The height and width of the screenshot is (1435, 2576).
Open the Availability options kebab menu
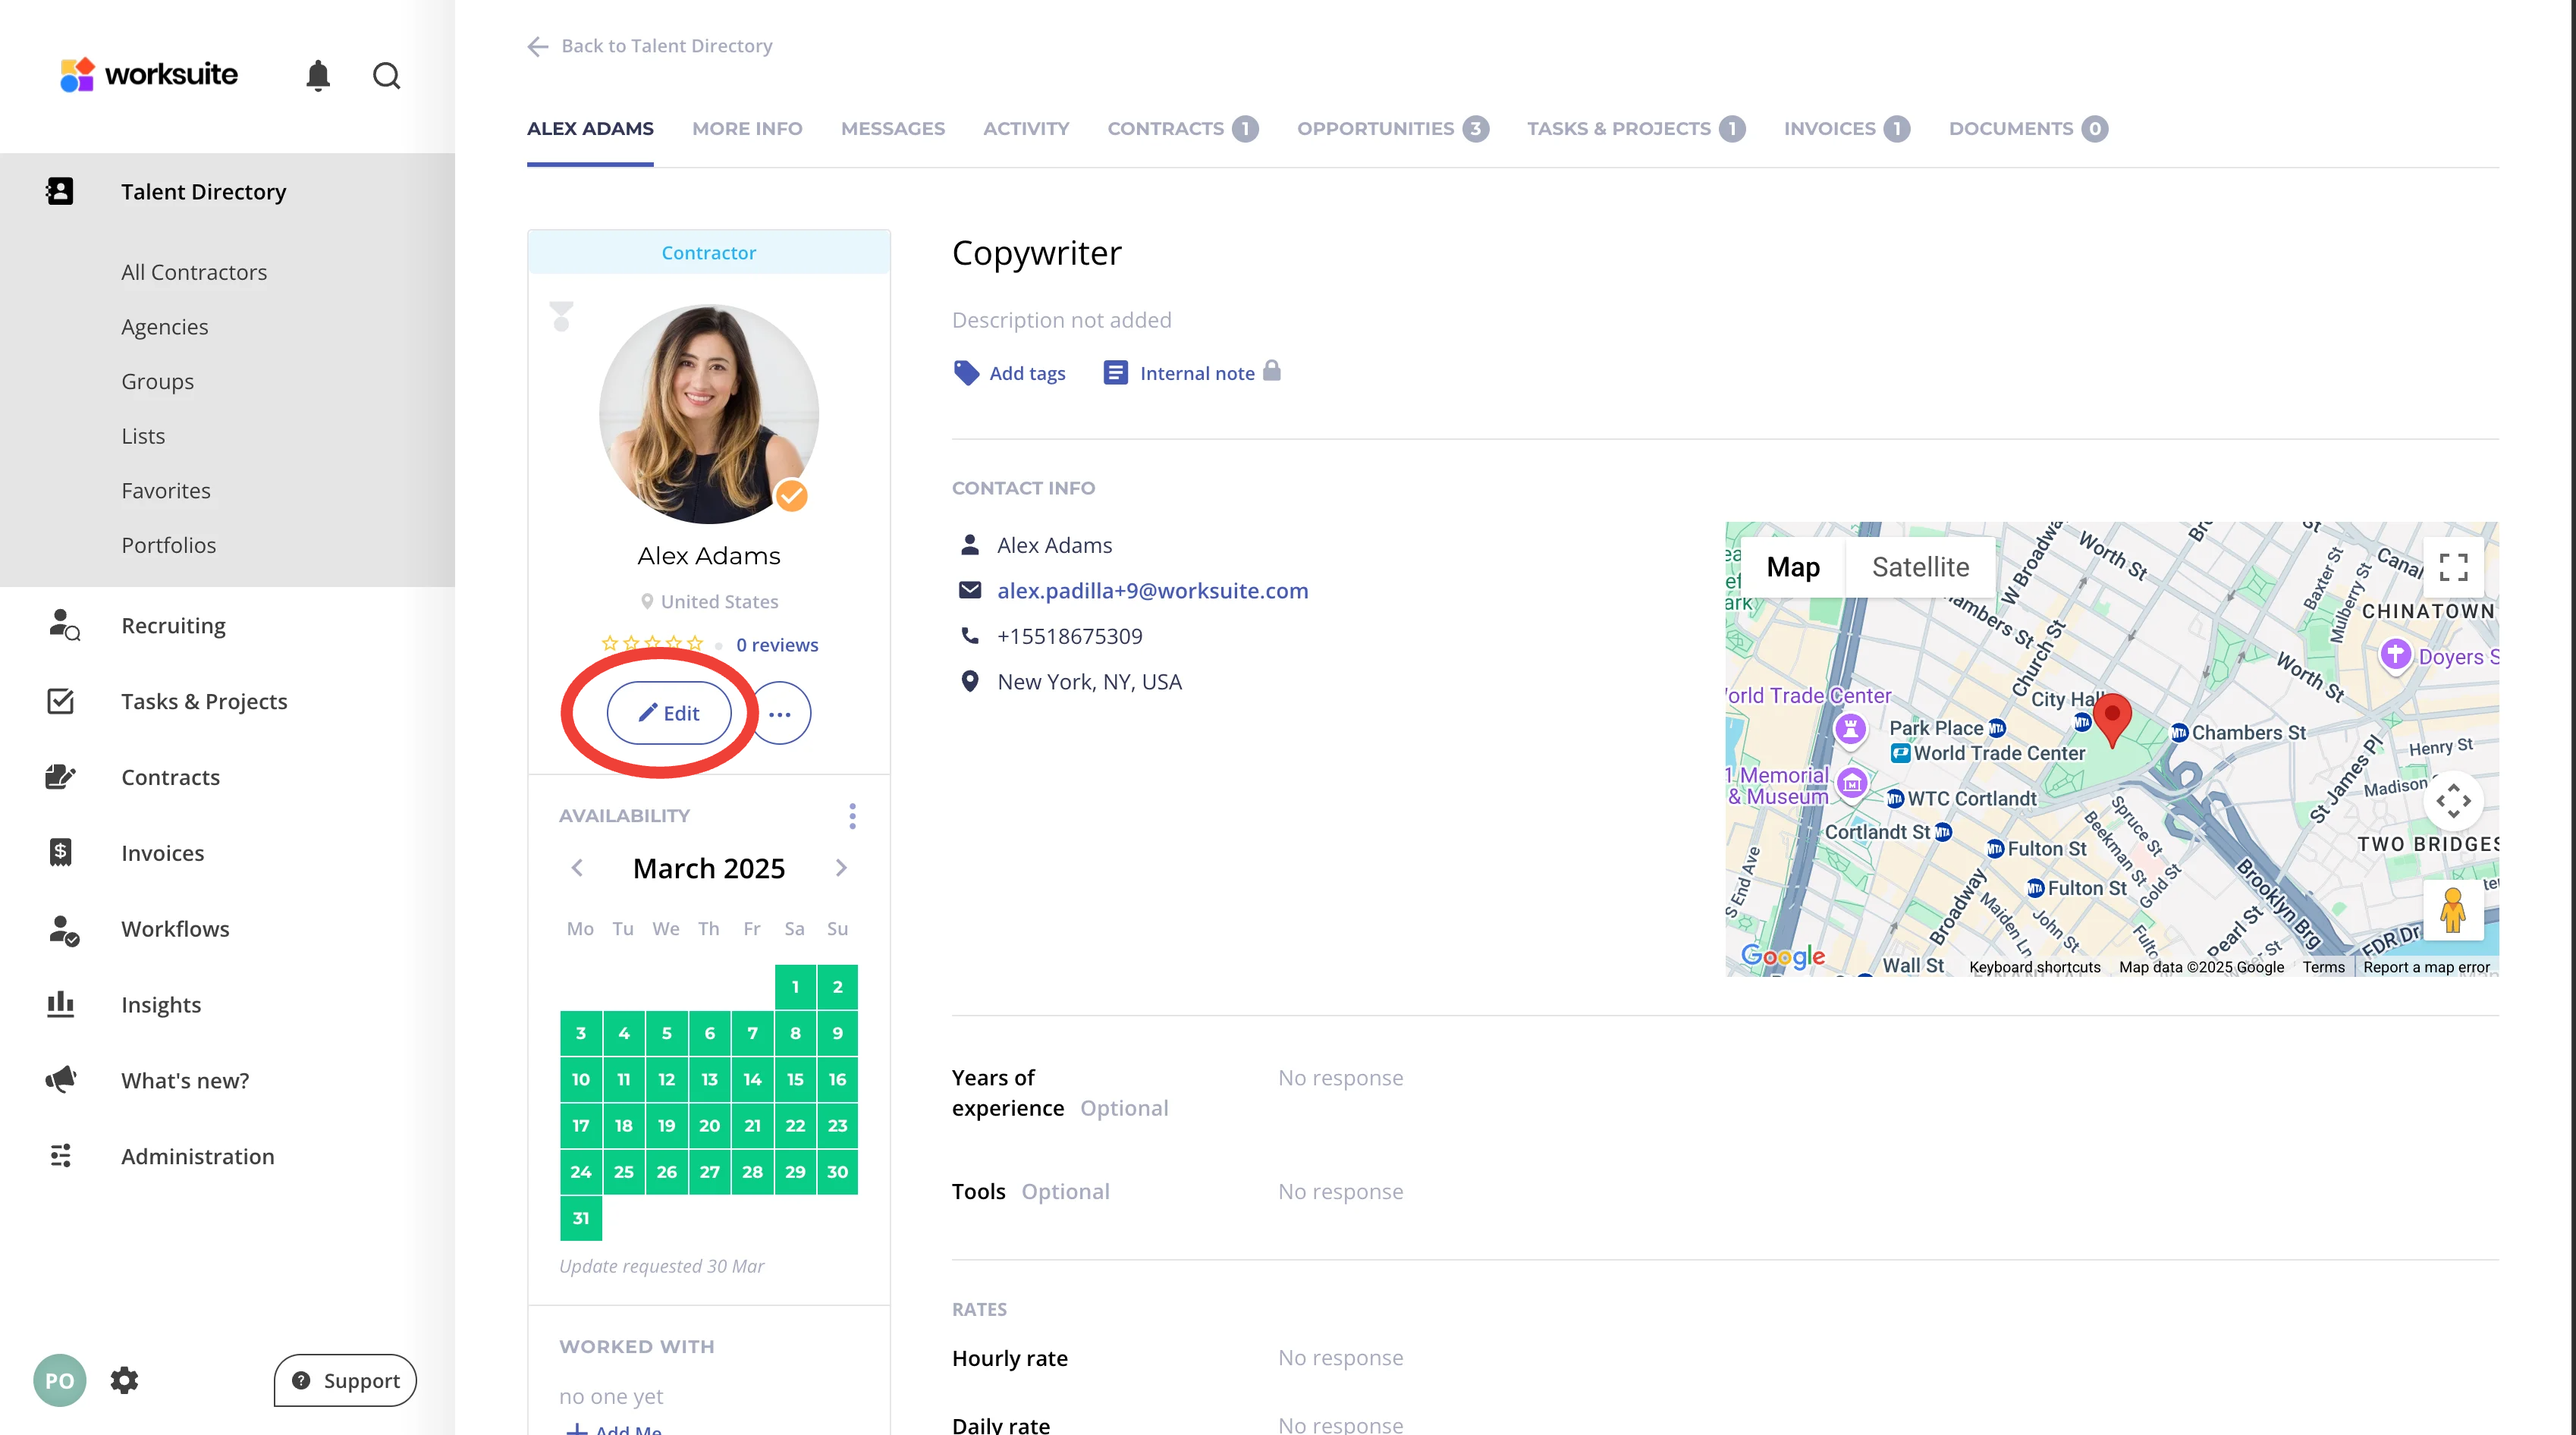tap(852, 816)
